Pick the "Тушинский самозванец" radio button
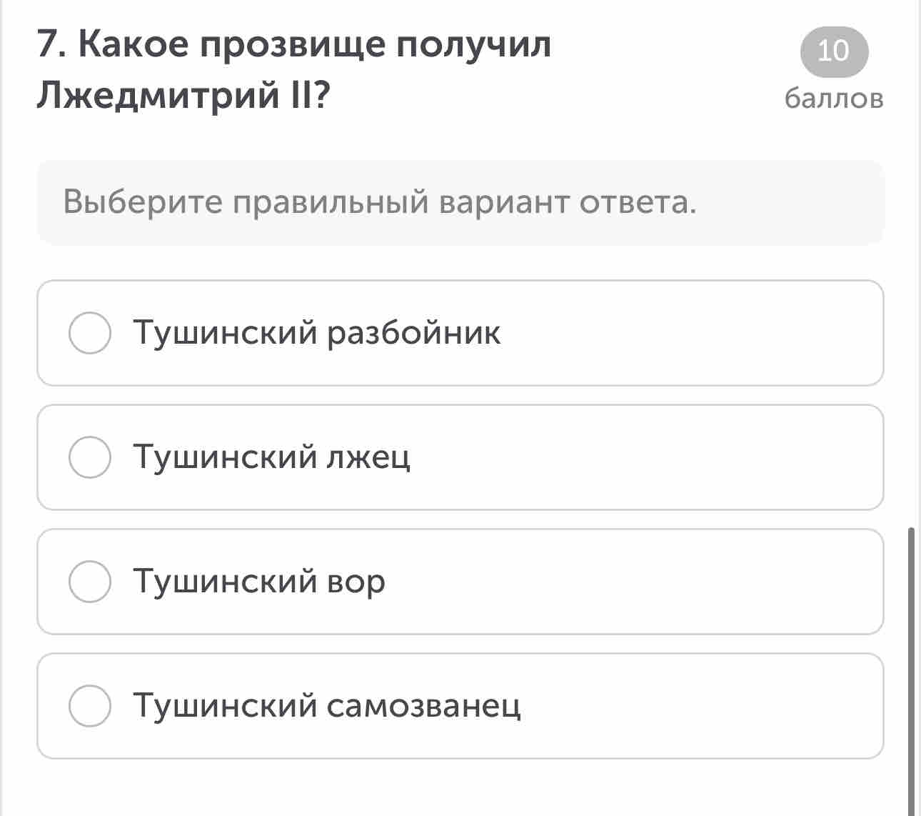Viewport: 921px width, 816px height. pos(90,706)
